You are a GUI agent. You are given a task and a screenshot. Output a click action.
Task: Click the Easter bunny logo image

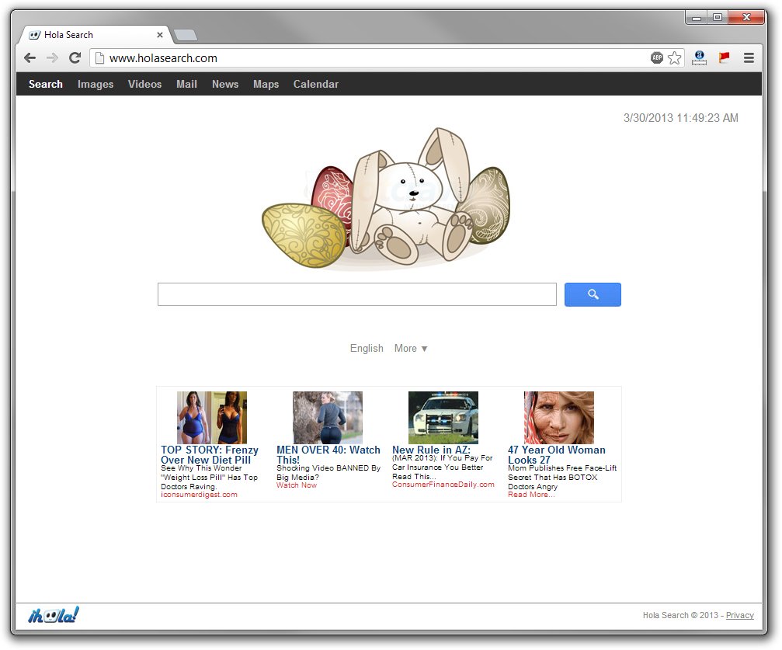pyautogui.click(x=387, y=198)
